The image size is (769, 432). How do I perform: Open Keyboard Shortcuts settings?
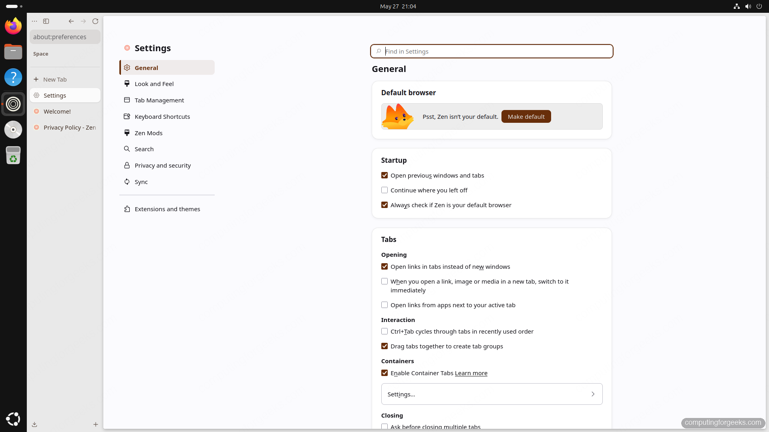167,116
